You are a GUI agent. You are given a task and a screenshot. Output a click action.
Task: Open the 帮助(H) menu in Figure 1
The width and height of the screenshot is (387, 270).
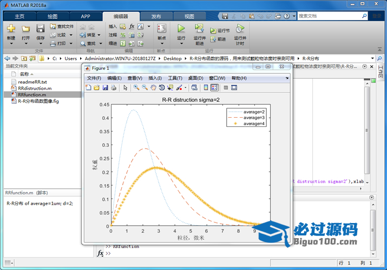[x=239, y=78]
